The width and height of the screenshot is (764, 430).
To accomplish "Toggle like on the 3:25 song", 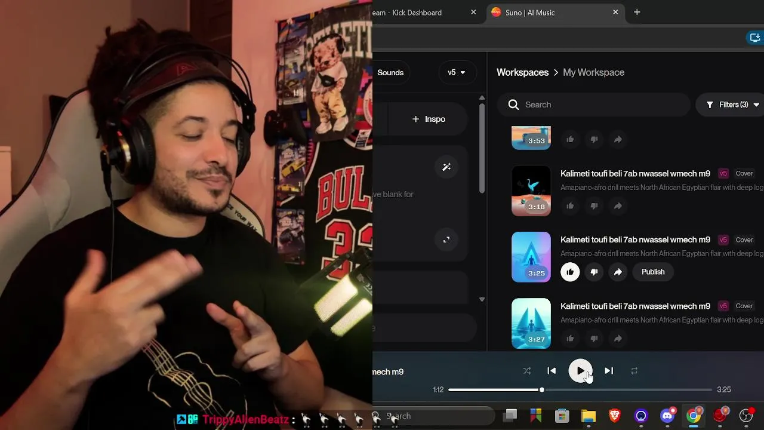I will [570, 272].
